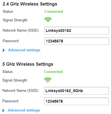Click the 2.4 GHz Network Name (SSID) label
Image resolution: width=111 pixels, height=114 pixels.
pyautogui.click(x=21, y=30)
